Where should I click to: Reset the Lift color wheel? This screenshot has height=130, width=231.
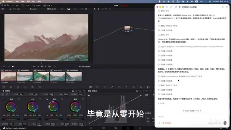click(x=19, y=99)
